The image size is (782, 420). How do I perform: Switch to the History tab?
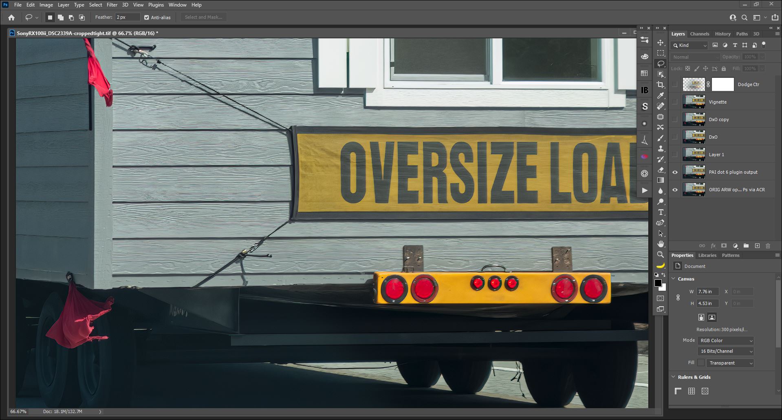pos(723,34)
